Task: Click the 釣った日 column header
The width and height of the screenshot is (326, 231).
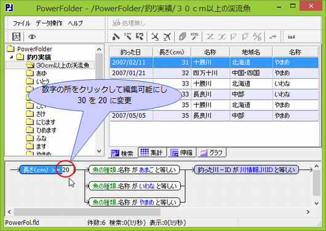Action: click(131, 52)
